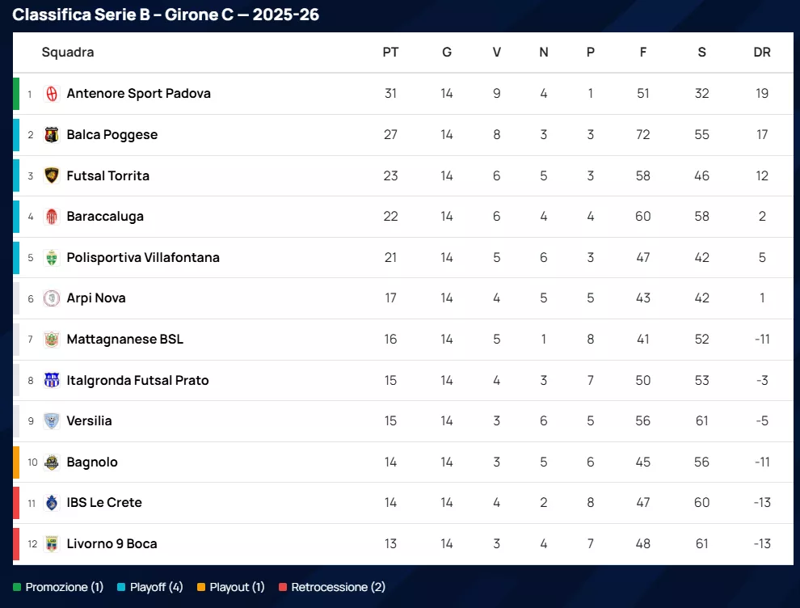
Task: Sort the table by the PT column header
Action: tap(390, 53)
